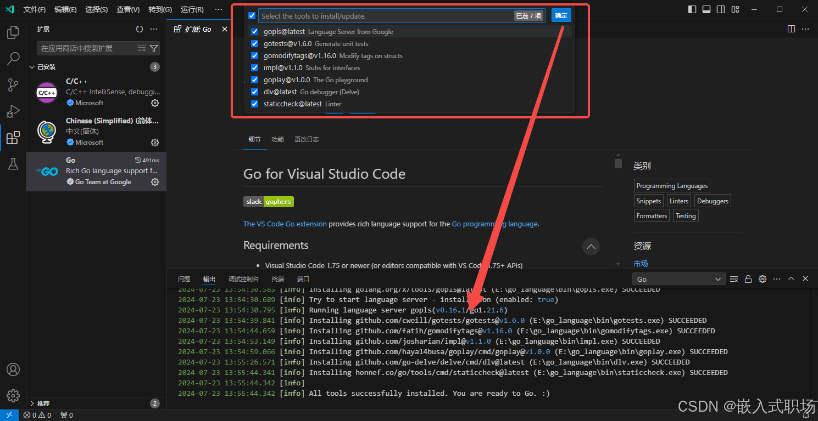Toggle panel layout icon in title bar
The width and height of the screenshot is (818, 421).
tap(706, 9)
